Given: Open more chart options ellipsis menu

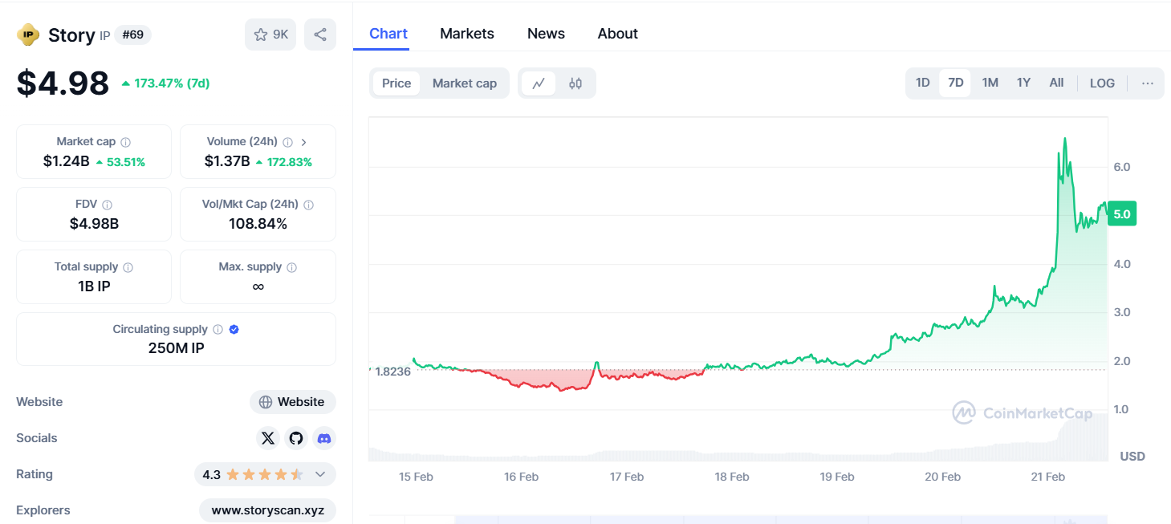Looking at the screenshot, I should coord(1148,83).
